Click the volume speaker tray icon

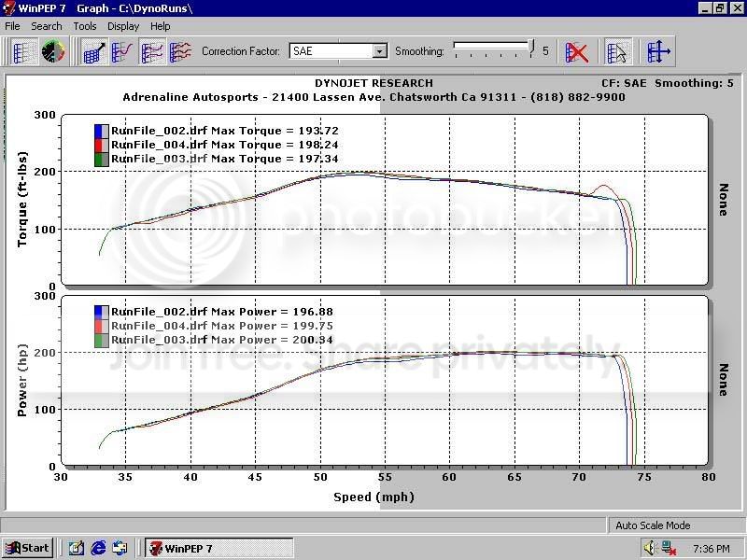pos(648,548)
